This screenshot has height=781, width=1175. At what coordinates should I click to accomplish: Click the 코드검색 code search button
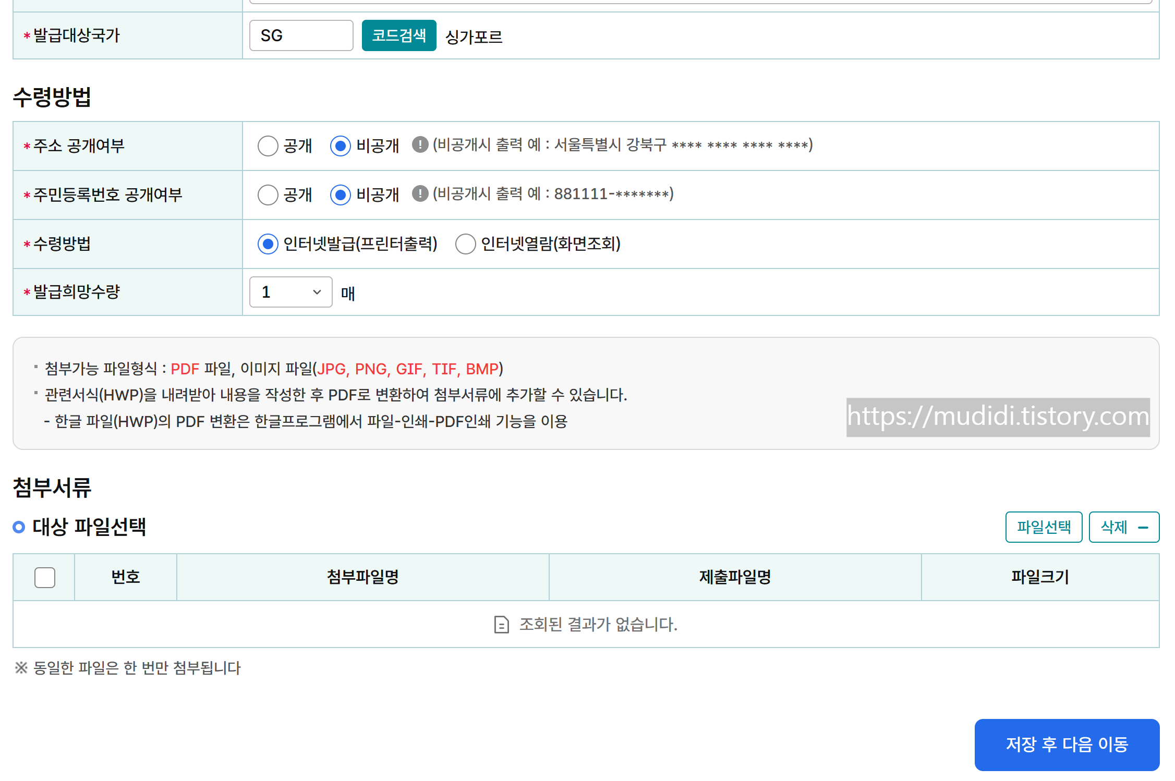[x=399, y=35]
